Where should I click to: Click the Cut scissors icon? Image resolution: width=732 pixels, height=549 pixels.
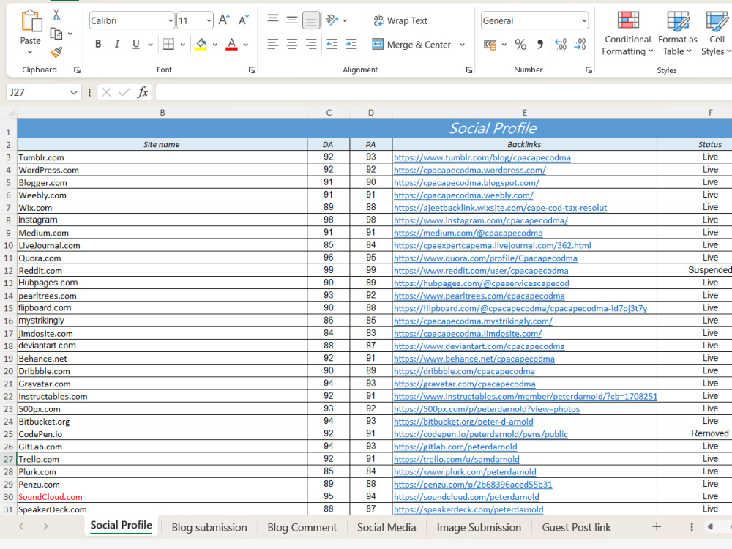pos(56,15)
